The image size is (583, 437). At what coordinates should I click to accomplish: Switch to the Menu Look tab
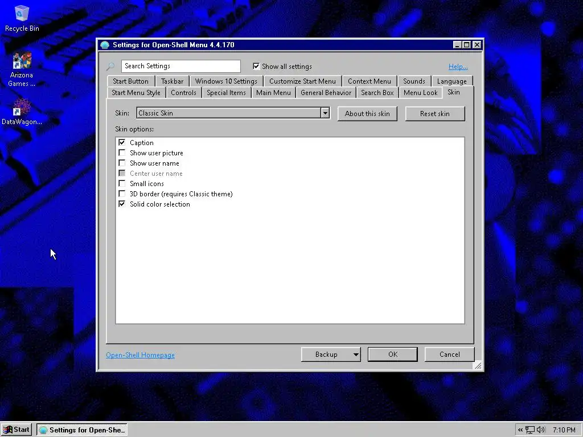[x=421, y=93]
